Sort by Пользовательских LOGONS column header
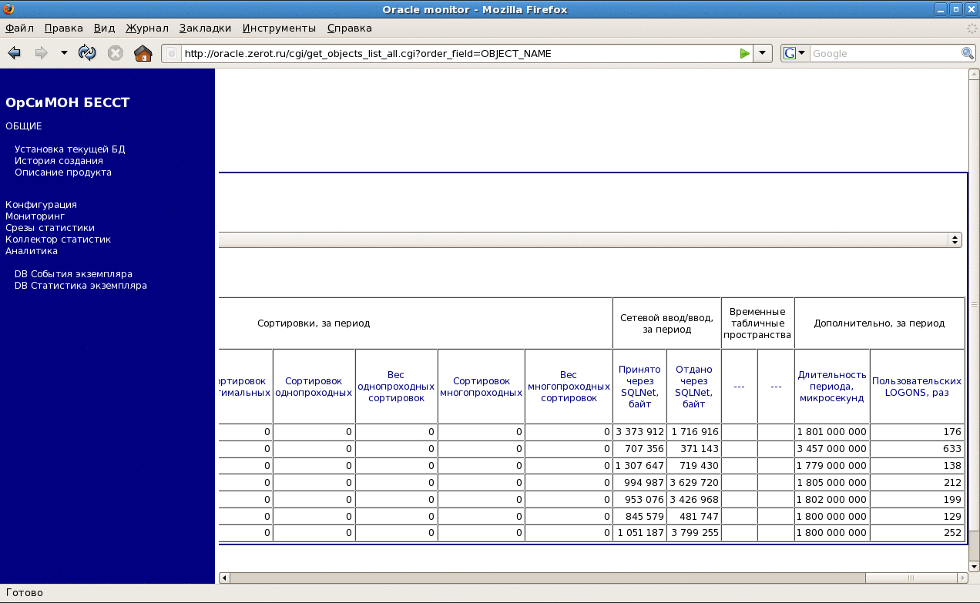980x603 pixels. [x=916, y=387]
